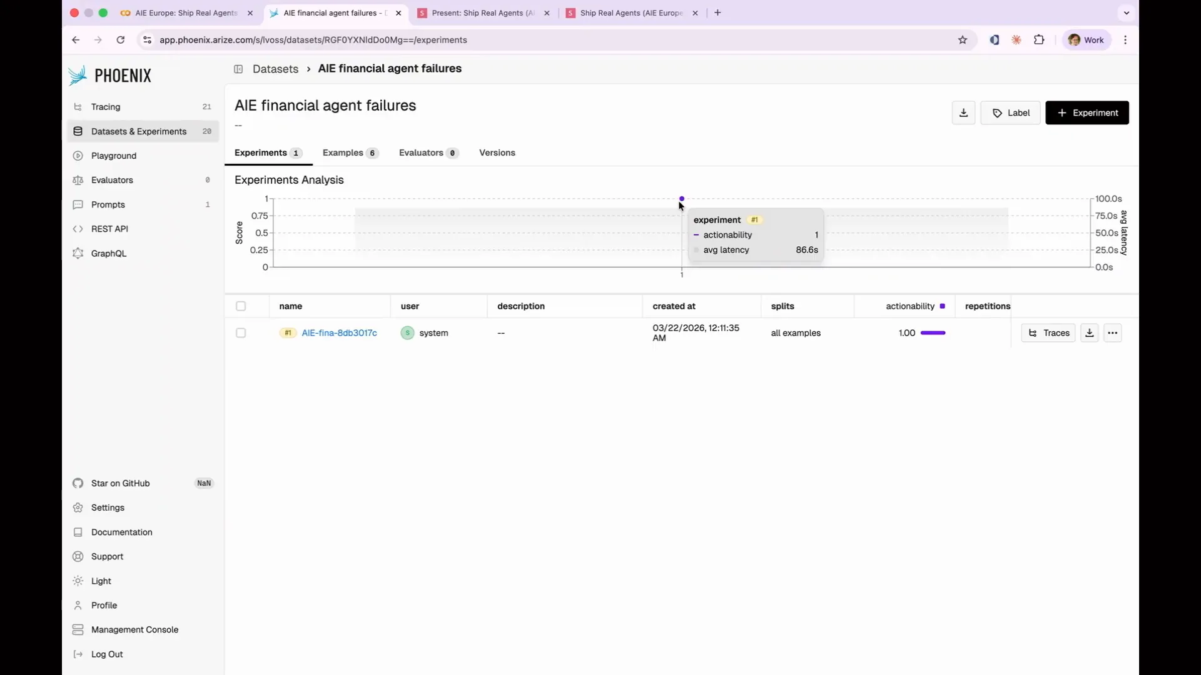Open Settings page
The width and height of the screenshot is (1201, 675).
[143, 507]
